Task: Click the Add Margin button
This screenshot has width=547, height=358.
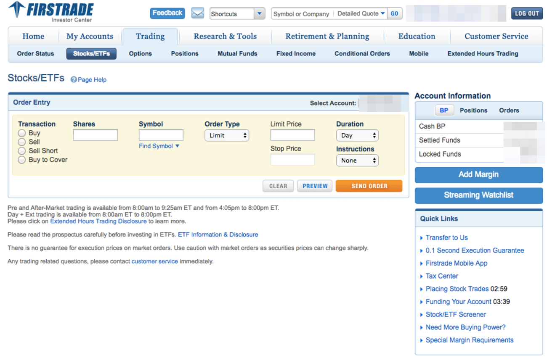Action: click(479, 175)
